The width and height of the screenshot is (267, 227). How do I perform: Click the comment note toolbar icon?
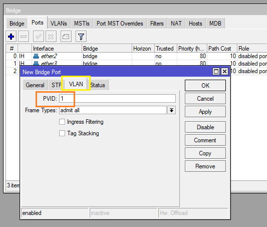click(66, 36)
